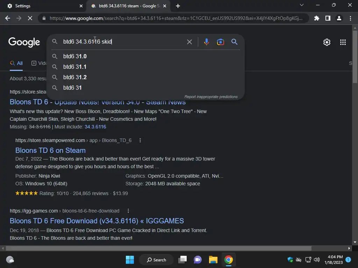
Task: Open the weather widget on taskbar
Action: point(10,260)
